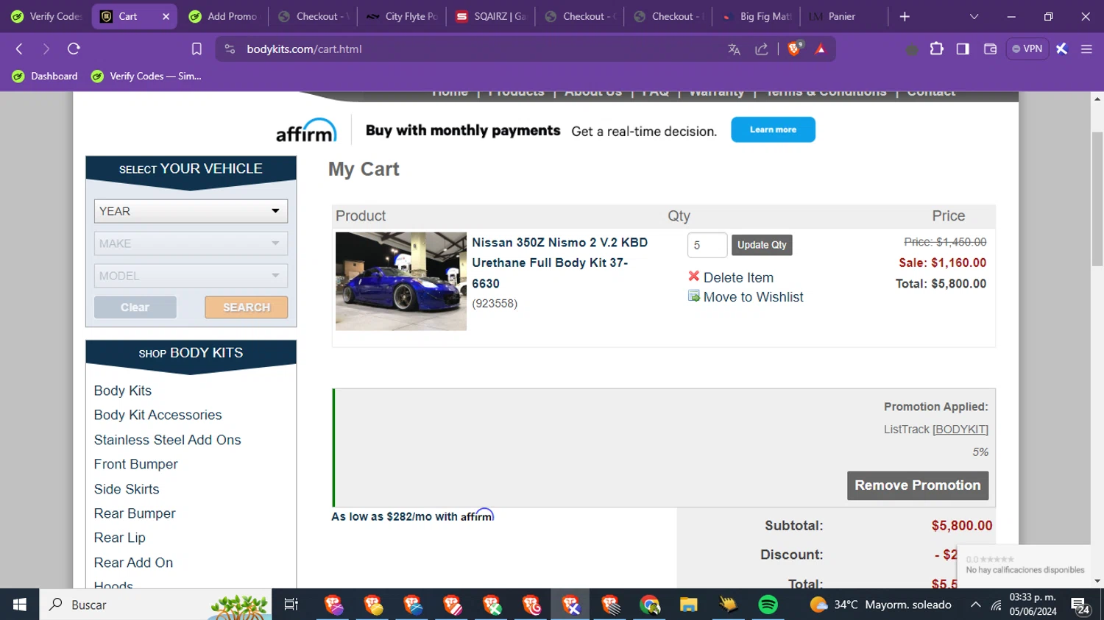The height and width of the screenshot is (620, 1104).
Task: Go back to the previous page
Action: (x=20, y=49)
